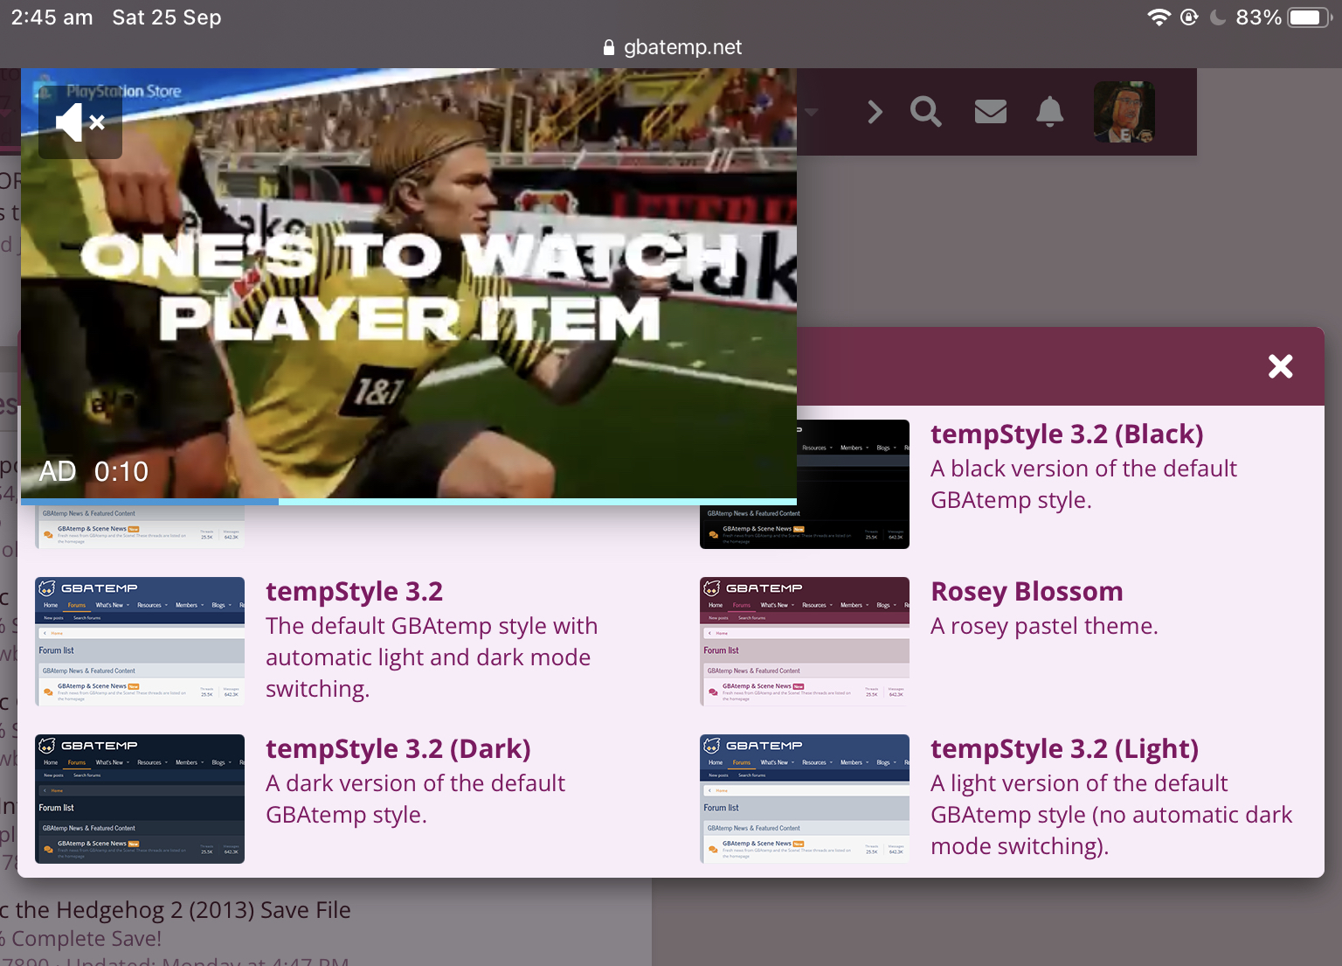Screen dimensions: 1342x966
Task: Select the tempStyle 3.2 (Light) style
Action: (x=1064, y=748)
